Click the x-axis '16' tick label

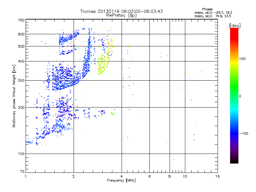click(218, 176)
